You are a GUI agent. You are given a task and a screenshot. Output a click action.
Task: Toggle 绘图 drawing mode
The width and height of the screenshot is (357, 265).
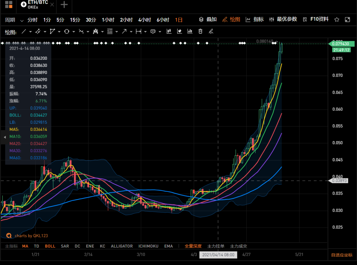click(231, 20)
